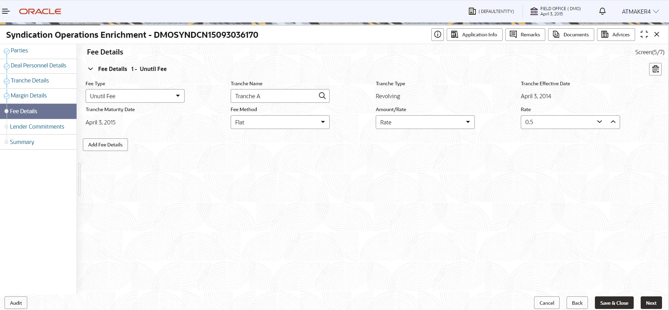Screen dimensions: 669x310
Task: Click the Fee Details page heading
Action: click(x=105, y=52)
